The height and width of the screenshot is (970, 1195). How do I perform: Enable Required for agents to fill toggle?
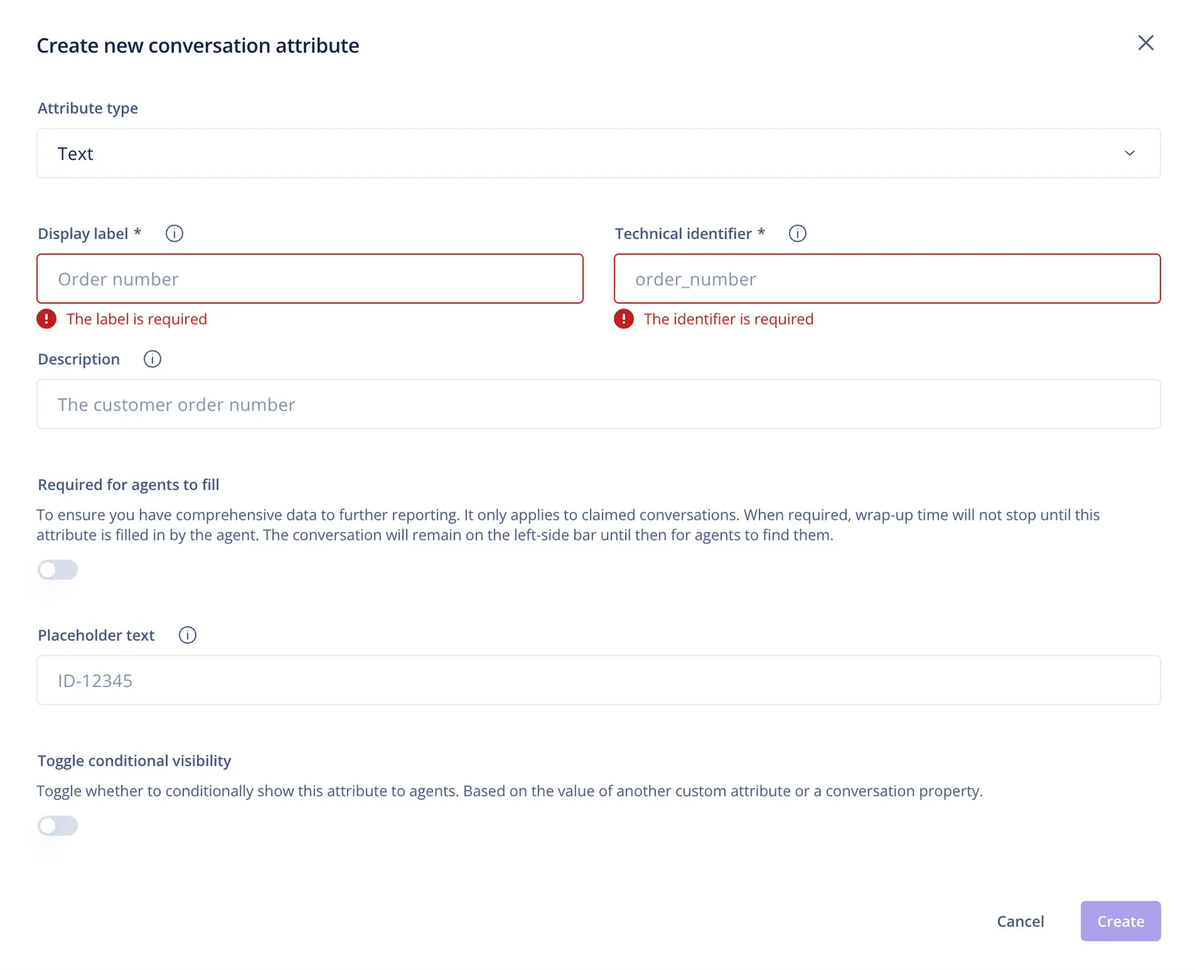click(58, 570)
